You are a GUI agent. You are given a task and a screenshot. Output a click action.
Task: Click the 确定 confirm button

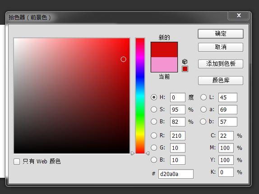[221, 34]
